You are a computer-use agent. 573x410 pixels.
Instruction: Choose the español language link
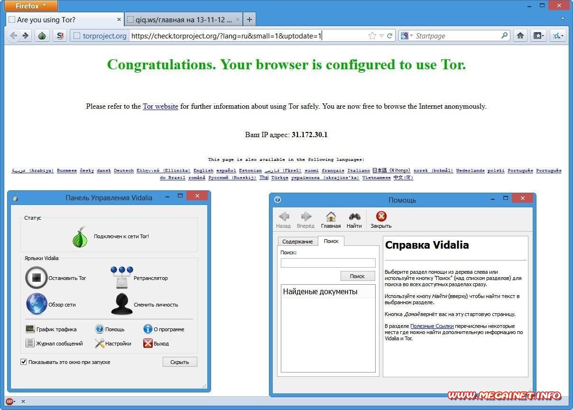point(226,170)
